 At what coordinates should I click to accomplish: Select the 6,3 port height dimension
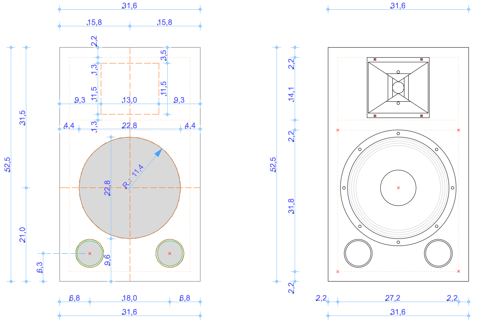point(39,267)
